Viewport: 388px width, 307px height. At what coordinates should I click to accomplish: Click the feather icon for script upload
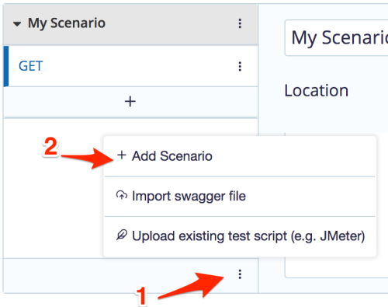[x=122, y=235]
